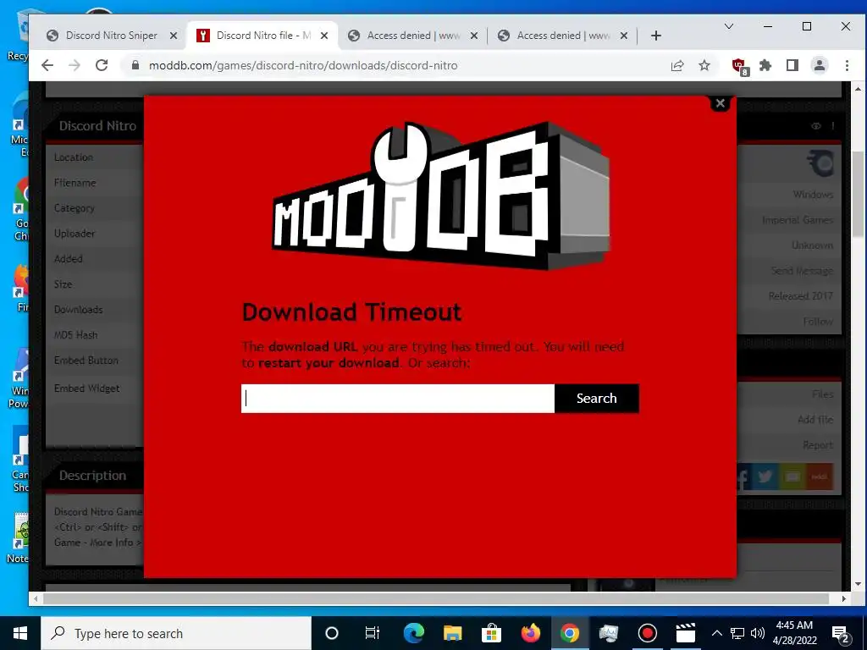Screen dimensions: 867x650
Task: Reload the current page
Action: [102, 65]
